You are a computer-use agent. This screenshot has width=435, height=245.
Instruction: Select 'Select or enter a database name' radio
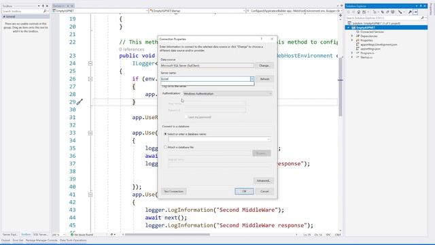[x=165, y=134]
